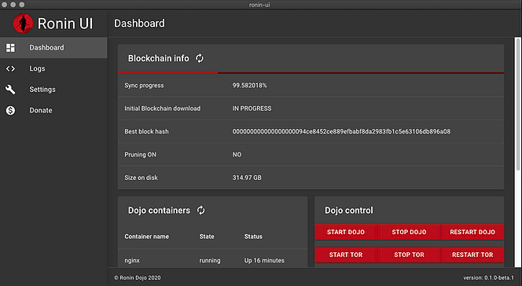Image resolution: width=522 pixels, height=286 pixels.
Task: Refresh the Dojo containers list
Action: pyautogui.click(x=200, y=210)
